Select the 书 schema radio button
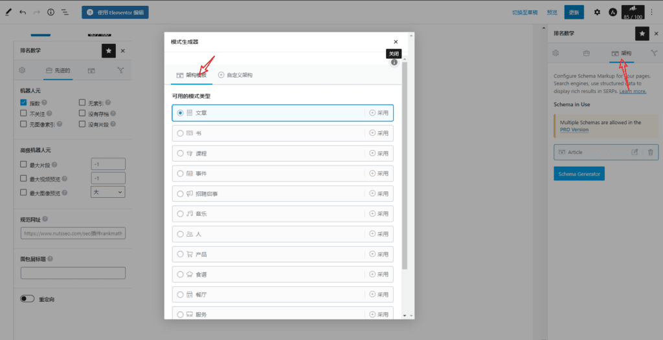 point(181,133)
